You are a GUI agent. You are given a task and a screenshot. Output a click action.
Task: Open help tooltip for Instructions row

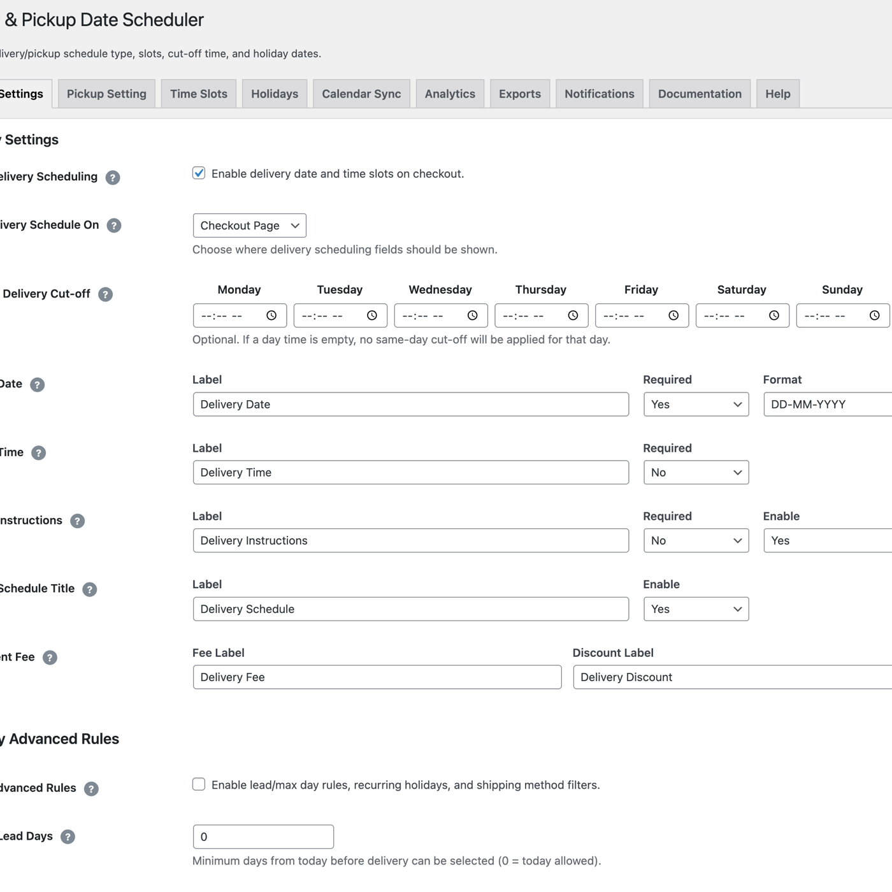78,521
